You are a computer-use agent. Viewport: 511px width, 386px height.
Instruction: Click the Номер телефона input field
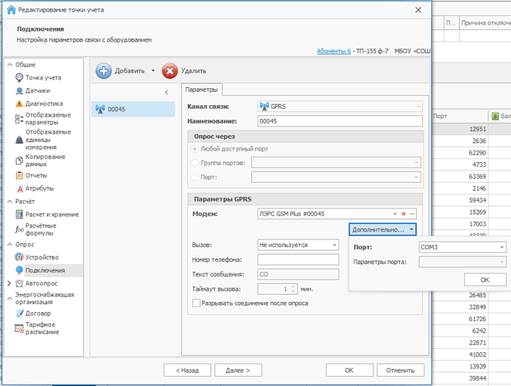(x=298, y=259)
